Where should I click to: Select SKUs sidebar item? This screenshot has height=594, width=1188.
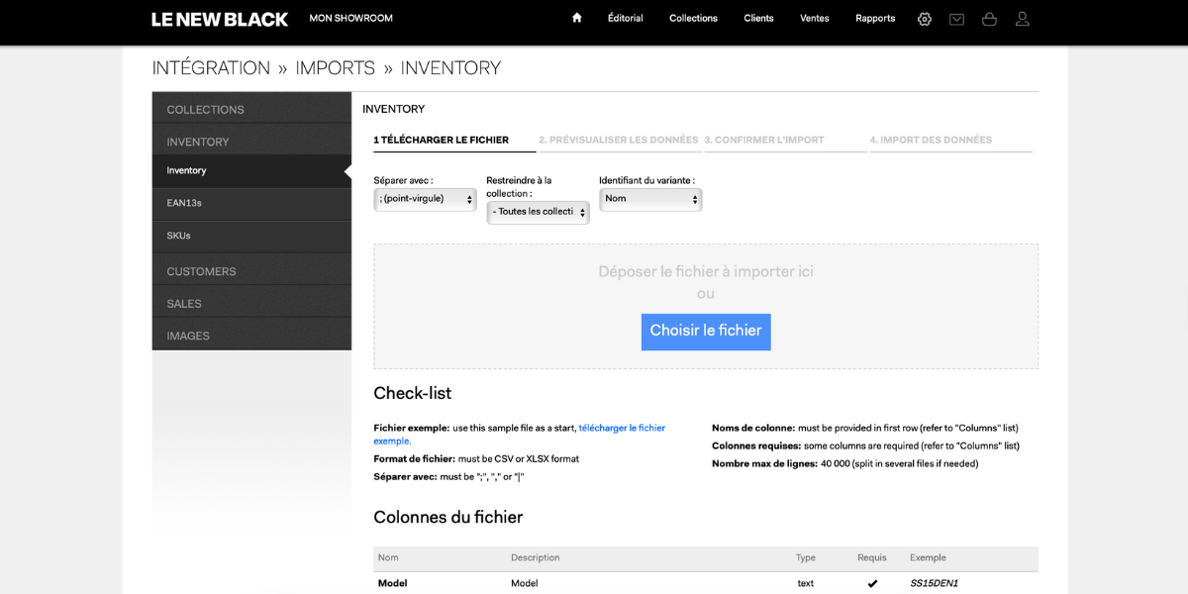tap(251, 237)
